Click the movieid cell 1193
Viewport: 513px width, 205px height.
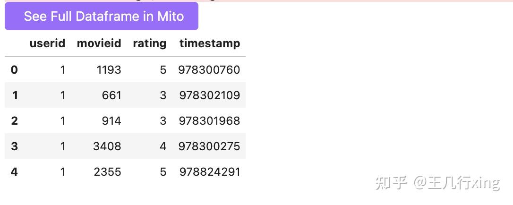click(x=109, y=70)
